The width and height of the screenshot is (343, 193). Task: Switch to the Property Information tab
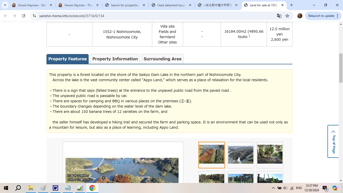tap(115, 59)
